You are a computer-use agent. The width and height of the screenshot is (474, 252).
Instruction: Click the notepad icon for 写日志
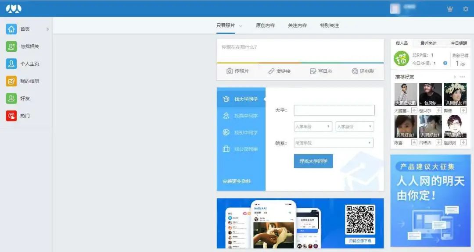(313, 71)
